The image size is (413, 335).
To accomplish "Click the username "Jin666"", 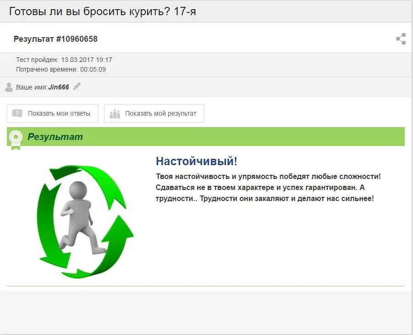I will (x=59, y=86).
